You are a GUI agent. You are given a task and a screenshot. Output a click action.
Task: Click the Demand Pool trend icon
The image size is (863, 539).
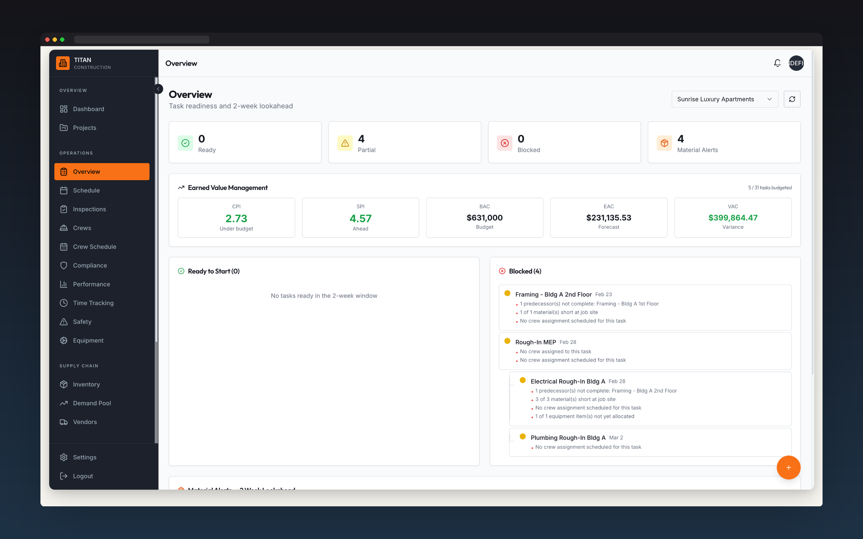pyautogui.click(x=64, y=403)
